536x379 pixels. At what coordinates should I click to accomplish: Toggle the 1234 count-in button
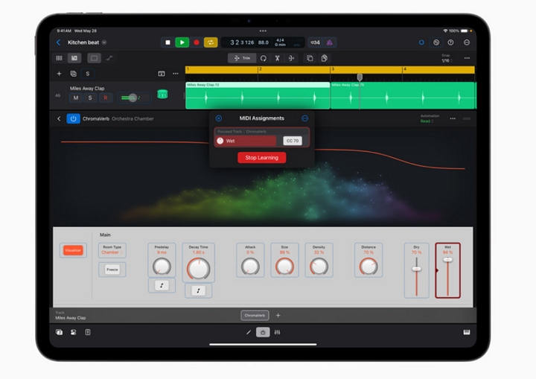pos(315,42)
